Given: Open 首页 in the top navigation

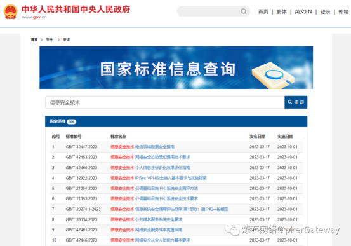Looking at the screenshot, I should pyautogui.click(x=263, y=11).
